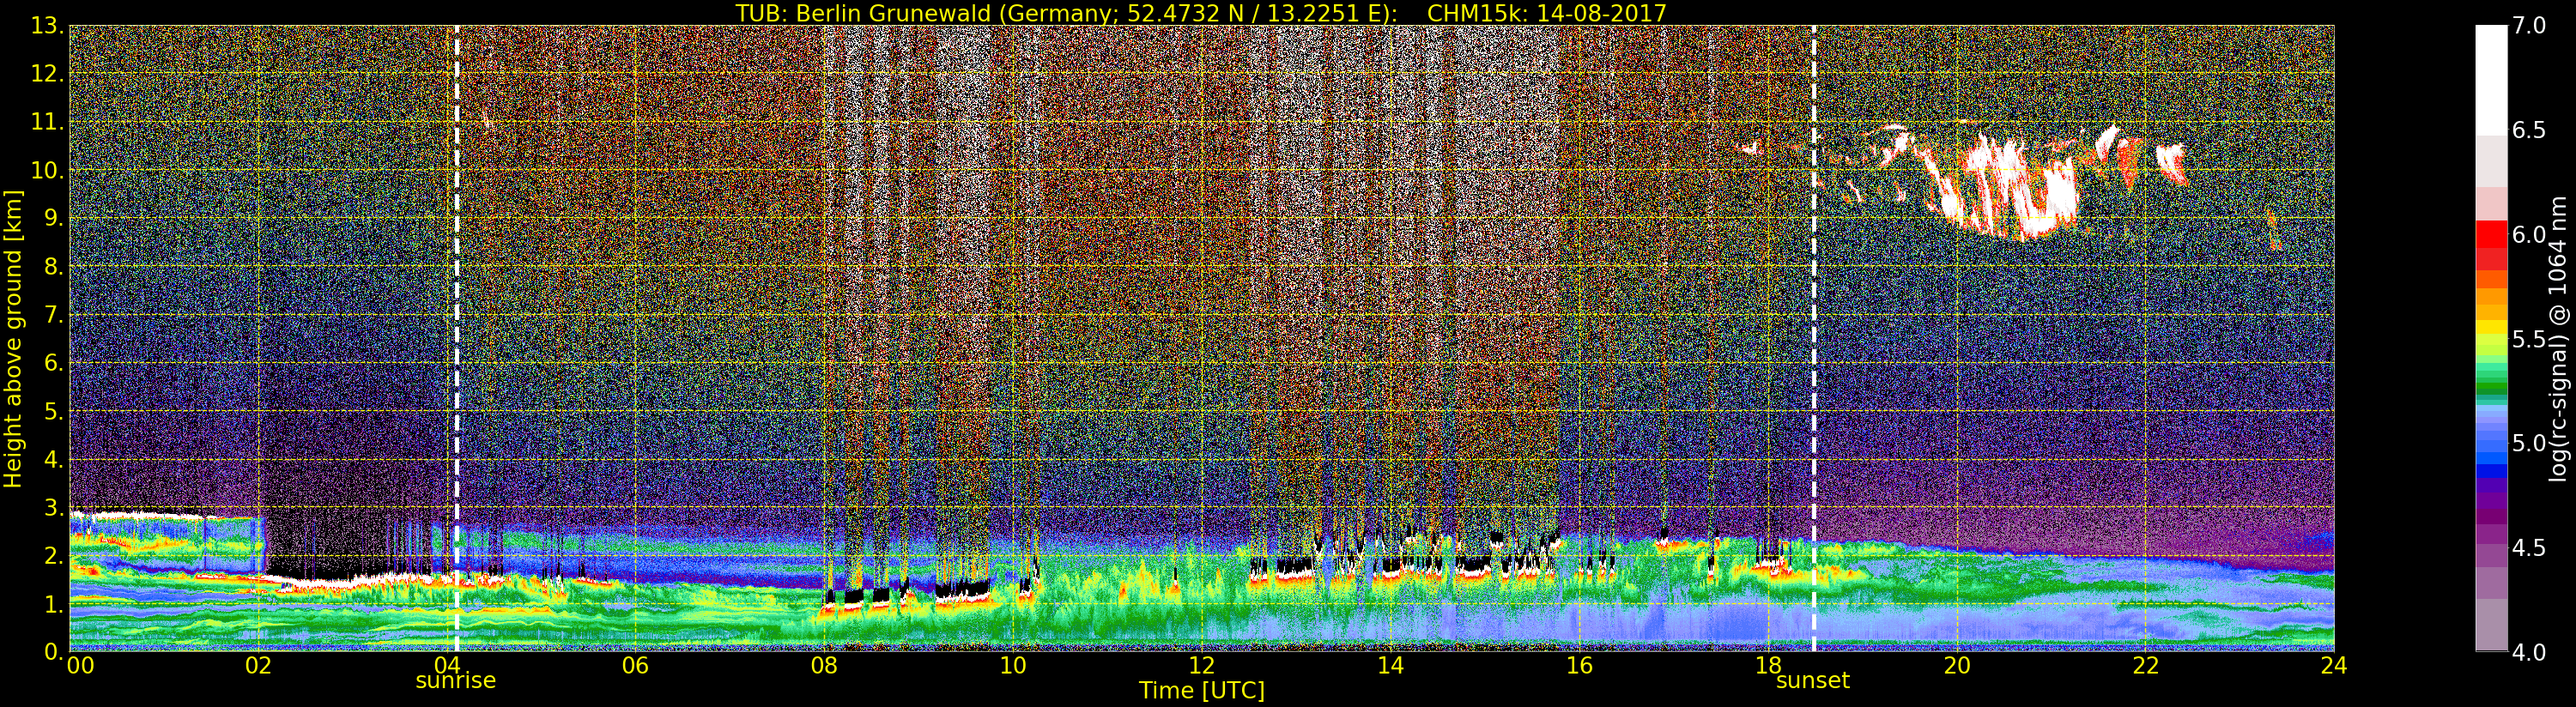Image resolution: width=2576 pixels, height=707 pixels.
Task: Click the height tick label 12.
Action: click(46, 74)
